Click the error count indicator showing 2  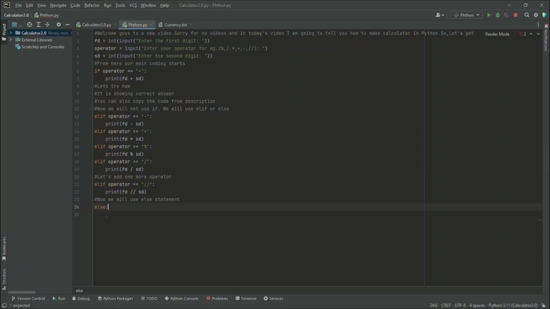click(522, 34)
